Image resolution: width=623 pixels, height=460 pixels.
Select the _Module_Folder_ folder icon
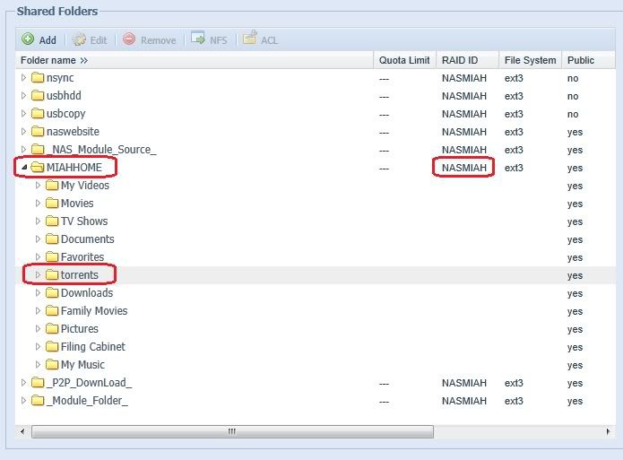click(x=38, y=400)
